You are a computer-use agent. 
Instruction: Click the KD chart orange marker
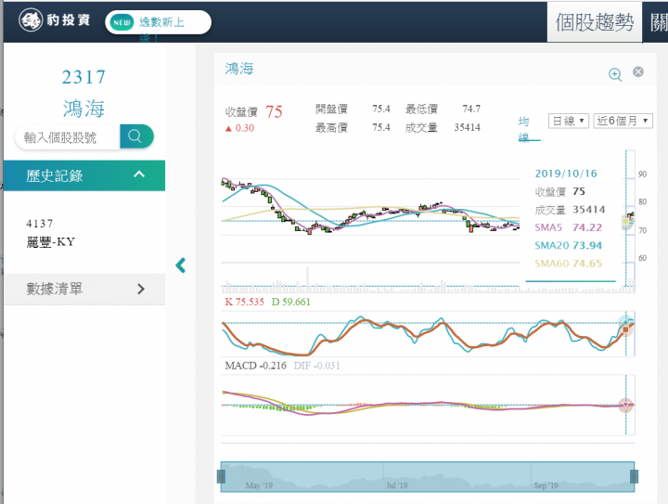point(625,330)
